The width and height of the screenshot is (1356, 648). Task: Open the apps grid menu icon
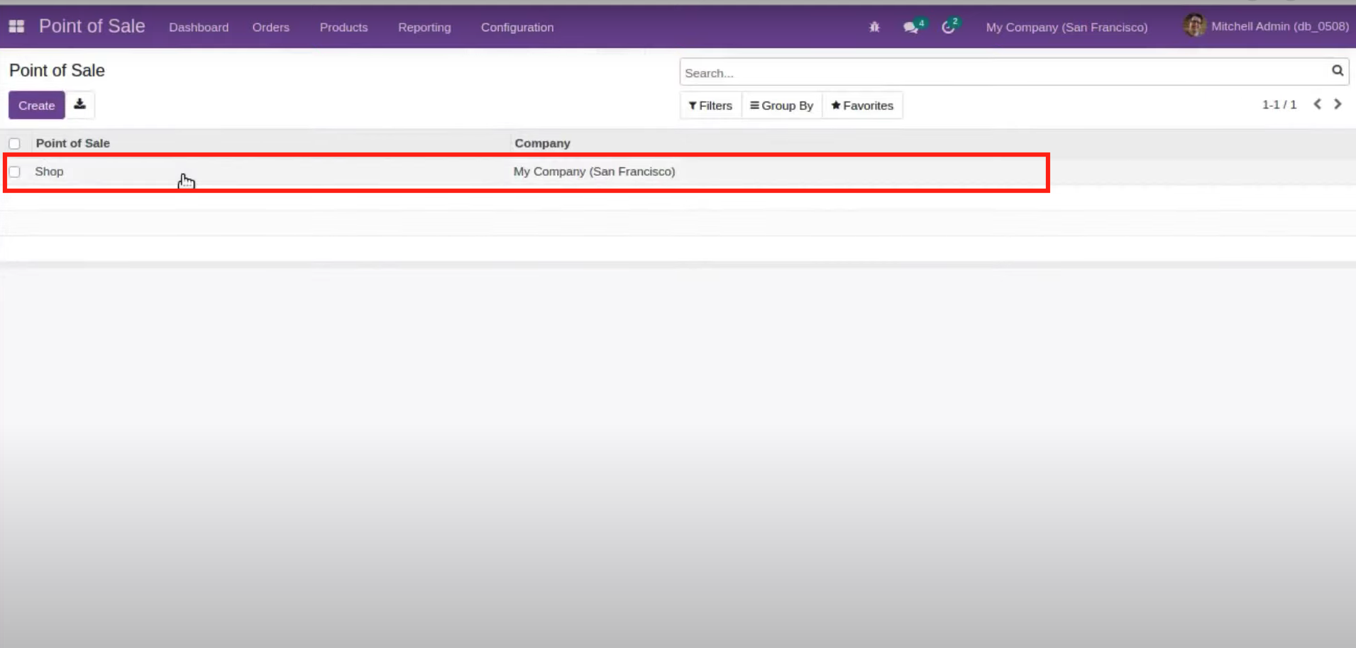point(16,27)
